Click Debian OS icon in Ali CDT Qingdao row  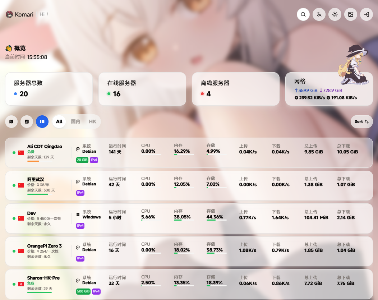[x=78, y=149]
